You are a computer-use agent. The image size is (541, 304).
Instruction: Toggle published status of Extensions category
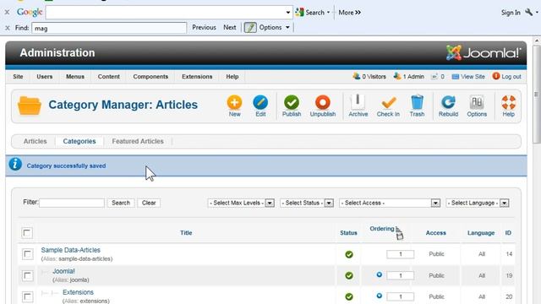pyautogui.click(x=349, y=296)
